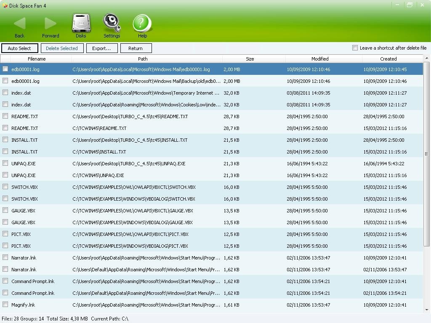
Task: Select checkbox for index.dat in Cookies\Low
Action: point(5,104)
